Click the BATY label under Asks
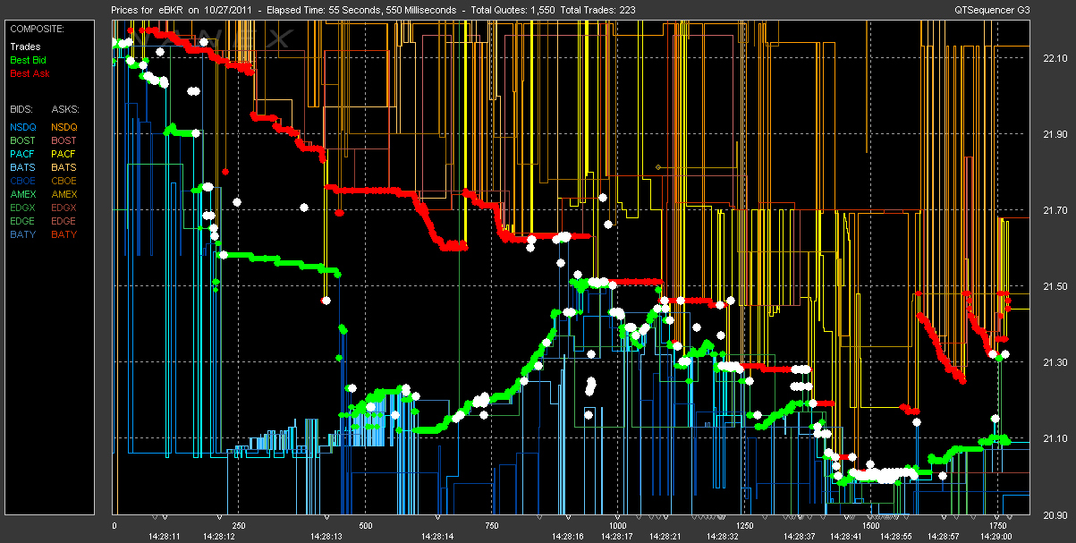Screen dimensions: 1076x543 [x=64, y=234]
